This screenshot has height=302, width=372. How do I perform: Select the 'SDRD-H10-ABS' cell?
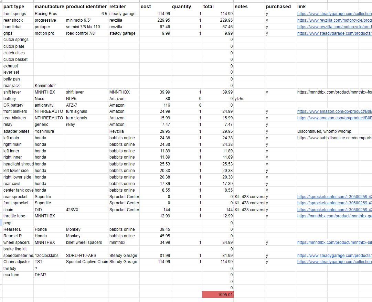click(86, 256)
